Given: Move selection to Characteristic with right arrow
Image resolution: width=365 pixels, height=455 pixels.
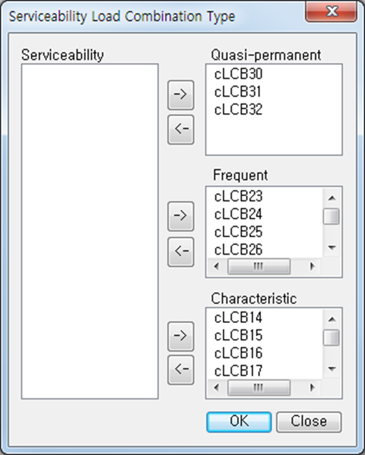Looking at the screenshot, I should tap(180, 336).
